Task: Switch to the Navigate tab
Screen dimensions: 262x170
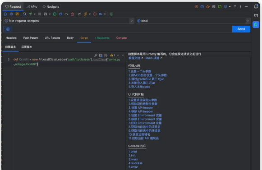Action: (x=51, y=6)
